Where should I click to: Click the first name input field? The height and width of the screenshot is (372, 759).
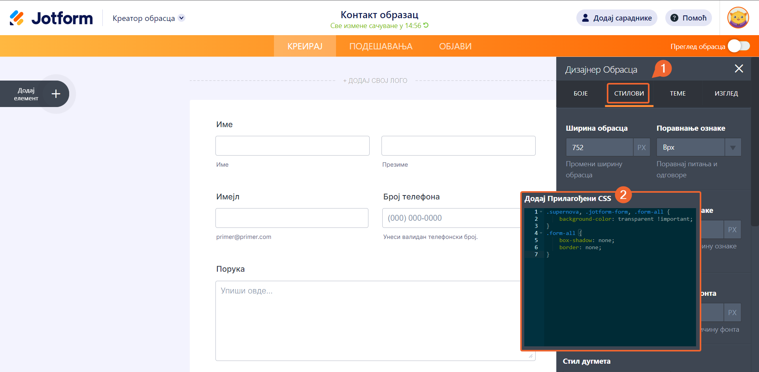coord(293,146)
